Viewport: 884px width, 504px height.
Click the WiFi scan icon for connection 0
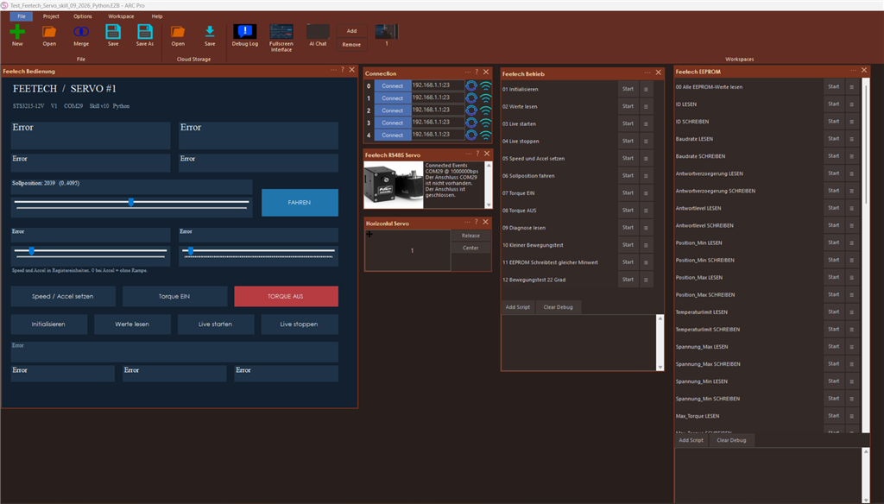pos(485,85)
